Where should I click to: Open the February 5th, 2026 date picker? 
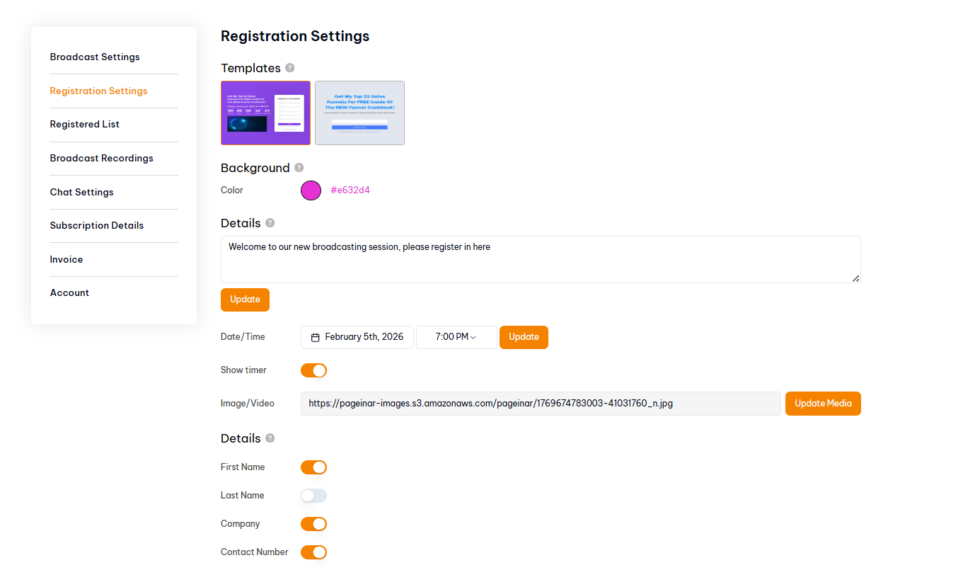click(357, 337)
